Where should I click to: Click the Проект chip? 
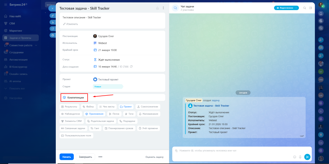[x=126, y=107]
